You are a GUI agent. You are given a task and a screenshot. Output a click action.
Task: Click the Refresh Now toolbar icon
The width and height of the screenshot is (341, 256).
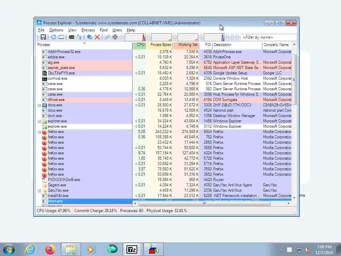tap(54, 37)
